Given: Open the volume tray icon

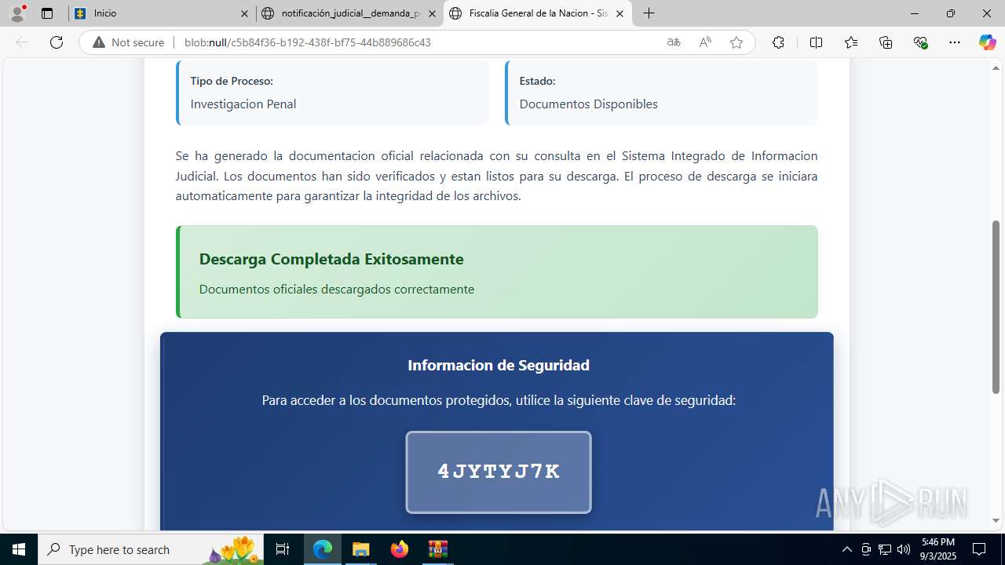Looking at the screenshot, I should (904, 549).
